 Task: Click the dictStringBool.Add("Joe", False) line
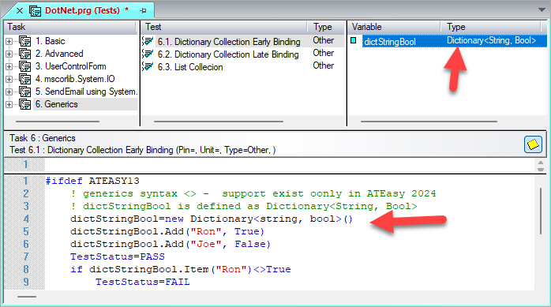[171, 245]
